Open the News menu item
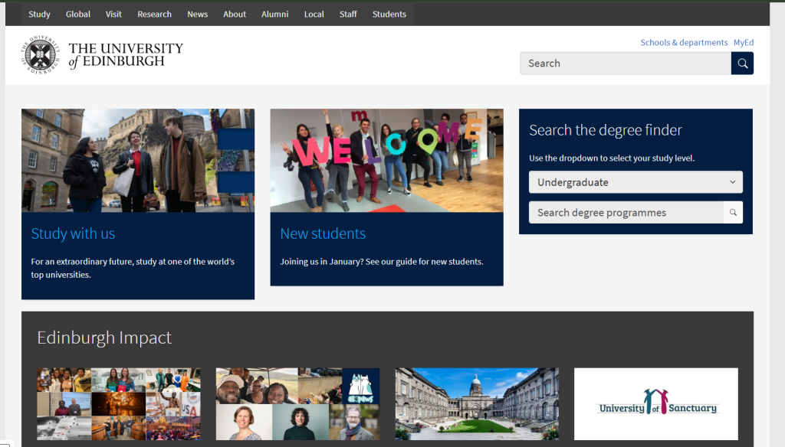Screen dimensions: 785x447 [197, 14]
